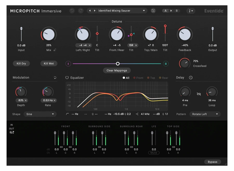Toggle the Delay tempo sync clock icon
Screen dimensions: 234x171
pyautogui.click(x=191, y=78)
